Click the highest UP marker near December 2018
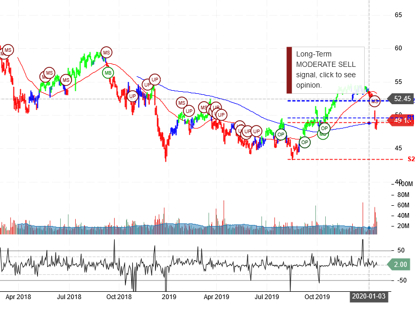 pos(154,79)
